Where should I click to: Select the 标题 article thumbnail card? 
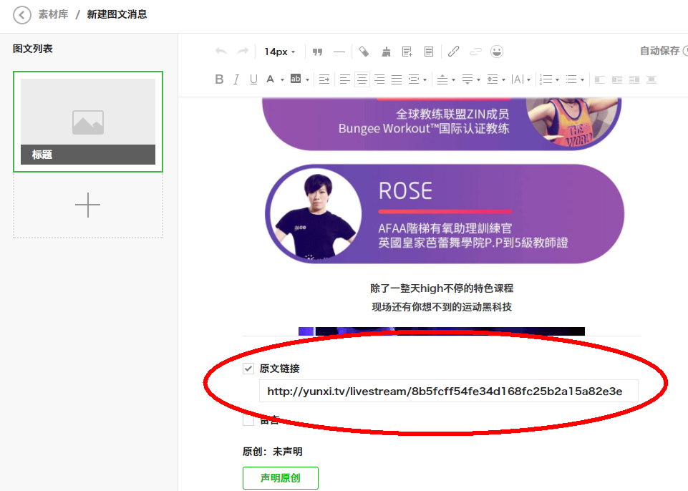pos(88,122)
